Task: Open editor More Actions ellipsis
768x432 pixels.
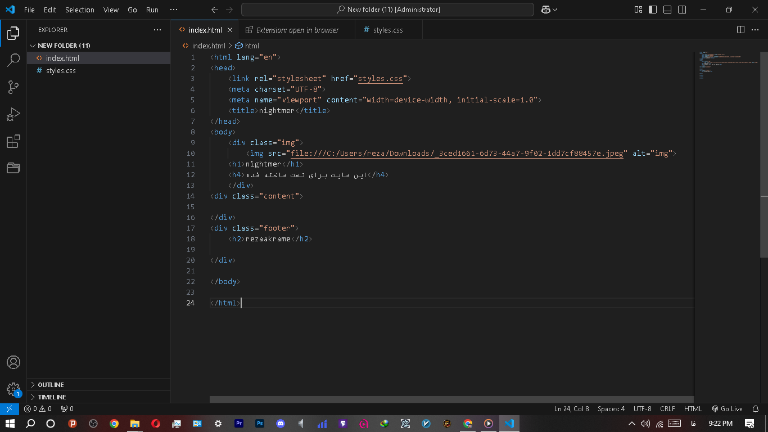Action: click(756, 30)
